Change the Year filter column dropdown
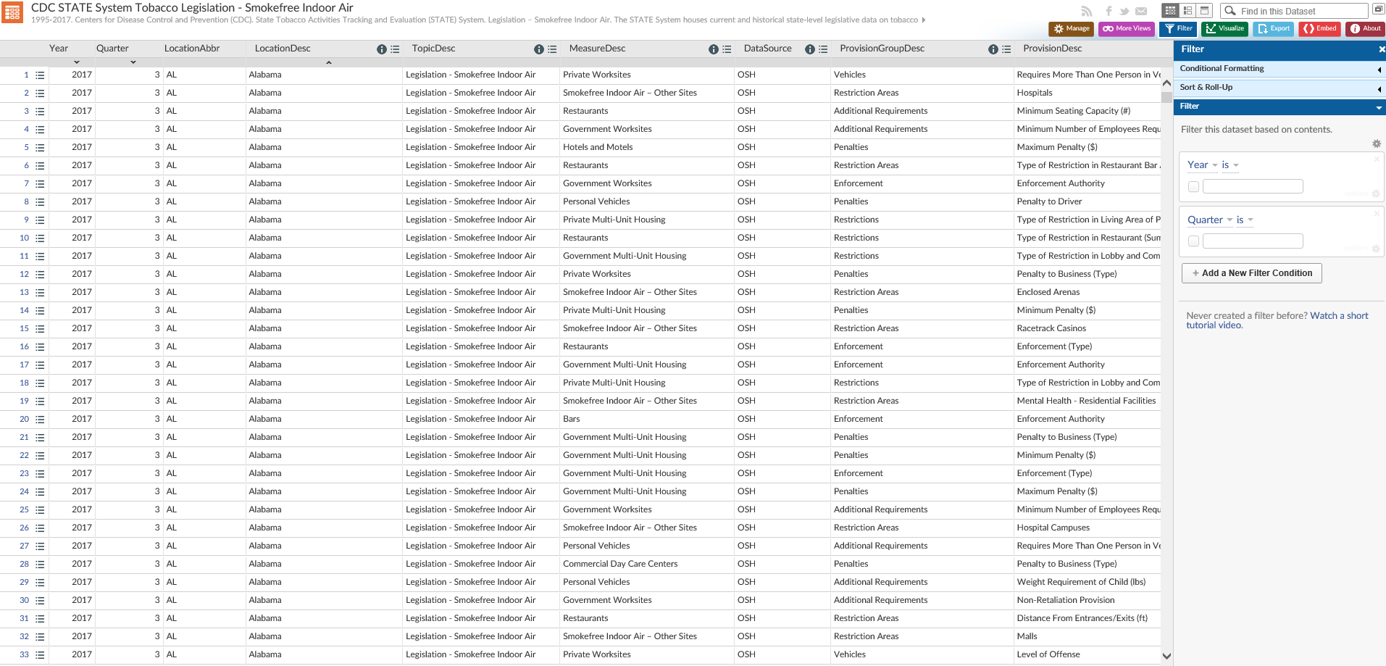Screen dimensions: 1386x666 1203,165
